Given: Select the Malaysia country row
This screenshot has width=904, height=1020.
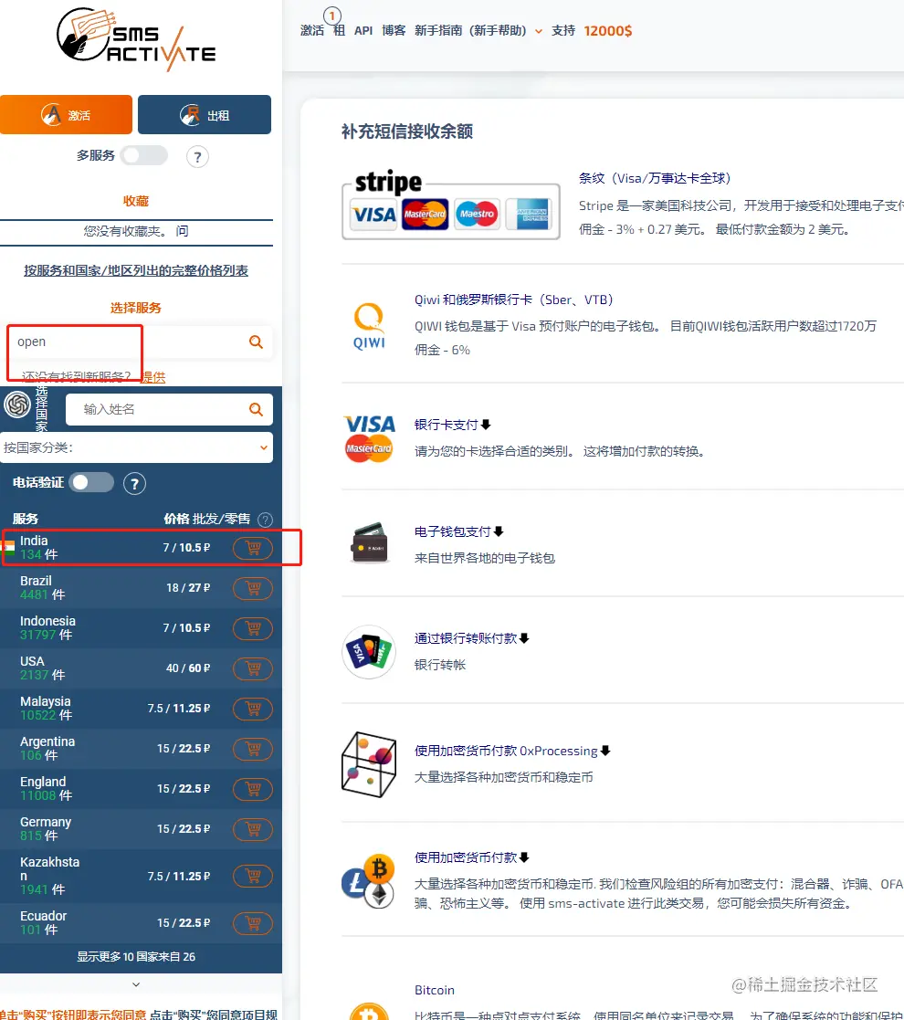Looking at the screenshot, I should pyautogui.click(x=142, y=709).
